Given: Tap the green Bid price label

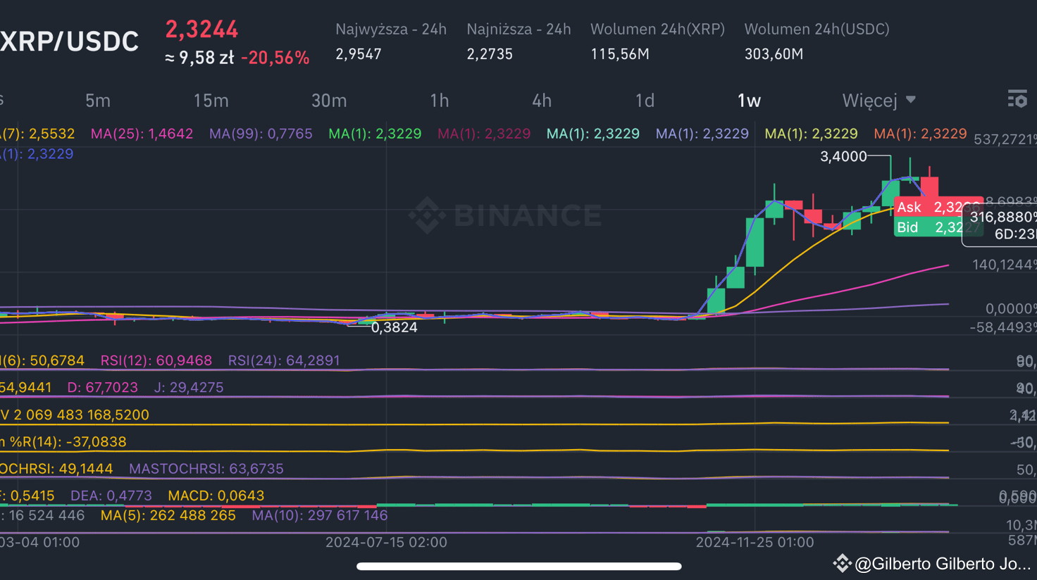Looking at the screenshot, I should point(938,227).
